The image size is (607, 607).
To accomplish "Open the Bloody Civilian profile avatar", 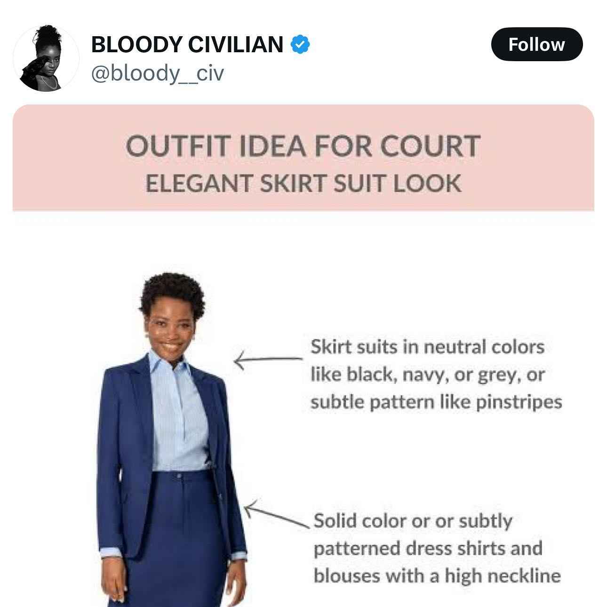I will [x=46, y=57].
